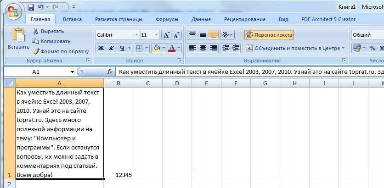Screen dimensions: 384x188
Task: Click the fx insert function button
Action: click(110, 72)
